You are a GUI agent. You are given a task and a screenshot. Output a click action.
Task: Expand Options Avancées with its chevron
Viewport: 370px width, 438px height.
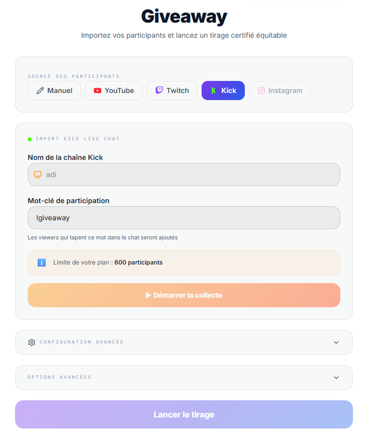click(336, 378)
